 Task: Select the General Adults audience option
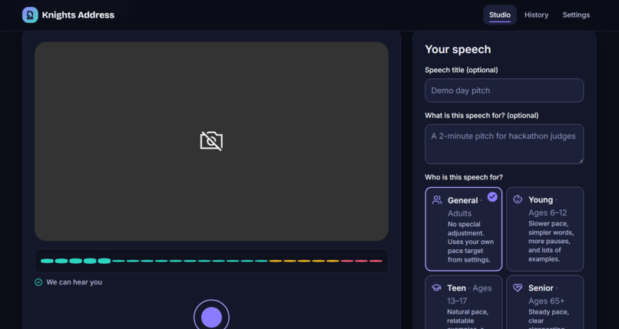[463, 229]
